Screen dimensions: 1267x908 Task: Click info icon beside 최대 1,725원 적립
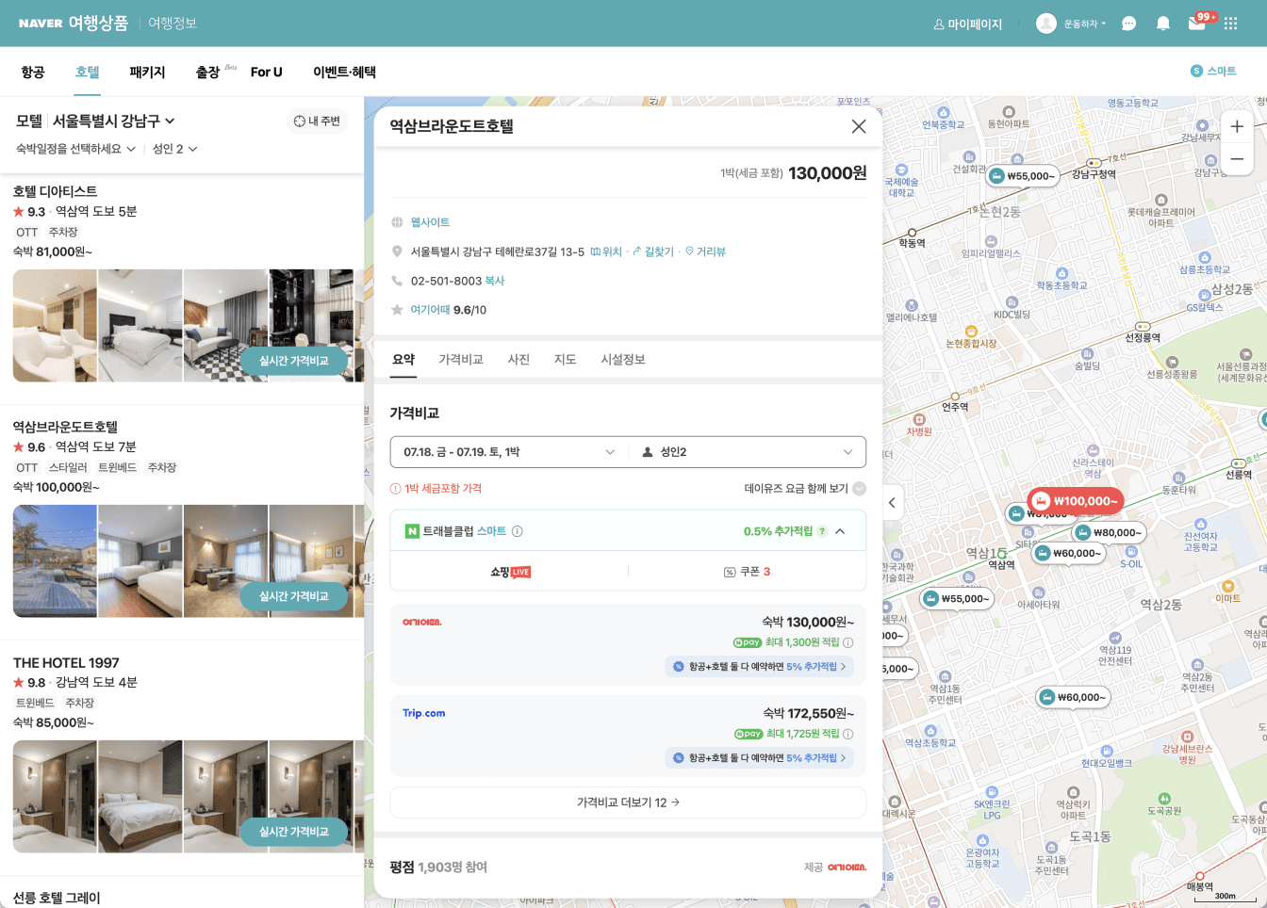pos(847,734)
